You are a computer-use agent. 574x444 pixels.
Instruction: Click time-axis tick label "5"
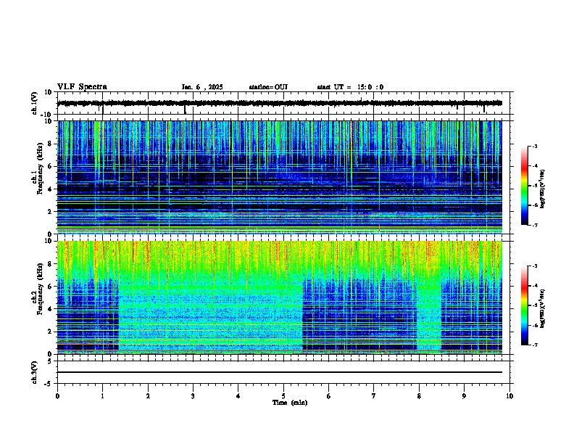point(283,396)
